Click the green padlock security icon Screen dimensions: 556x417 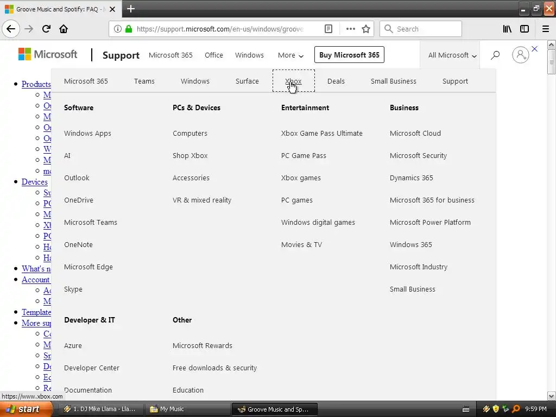click(x=129, y=29)
